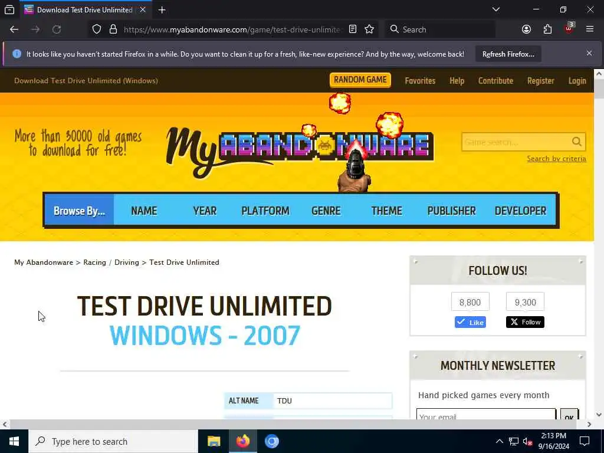Browse games by GENRE
Image resolution: width=604 pixels, height=453 pixels.
(326, 211)
